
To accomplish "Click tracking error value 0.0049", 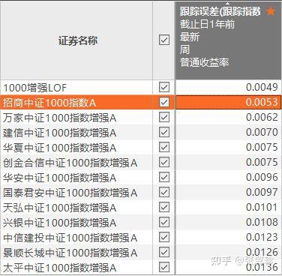I will click(x=262, y=87).
